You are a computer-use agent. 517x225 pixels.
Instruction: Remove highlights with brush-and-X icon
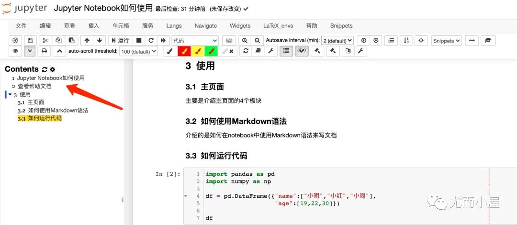click(227, 51)
